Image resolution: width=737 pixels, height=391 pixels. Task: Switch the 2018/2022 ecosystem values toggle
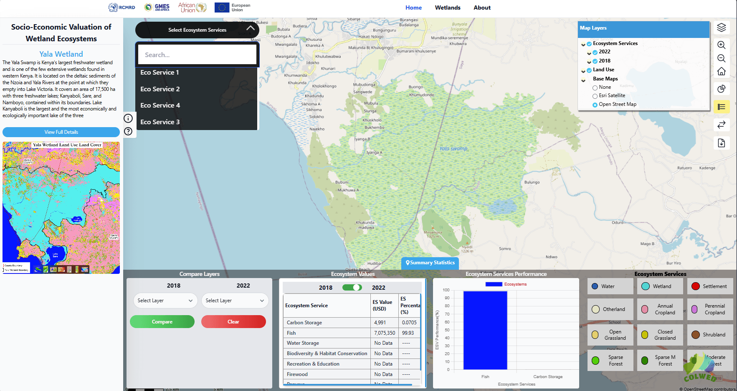(352, 288)
